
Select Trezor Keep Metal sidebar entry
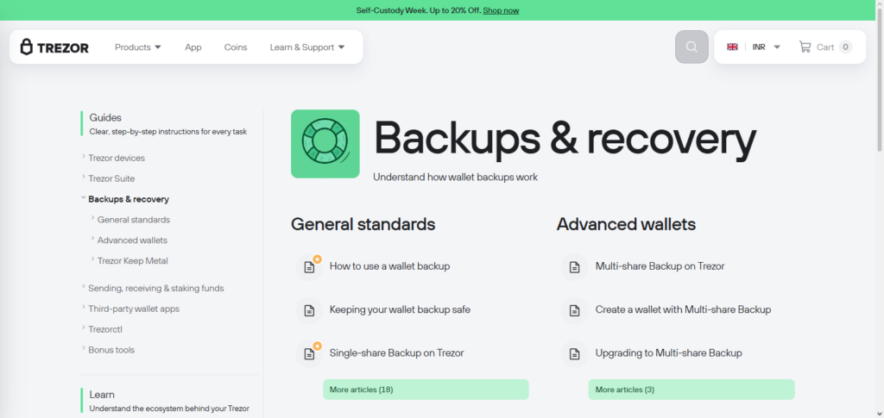(132, 261)
